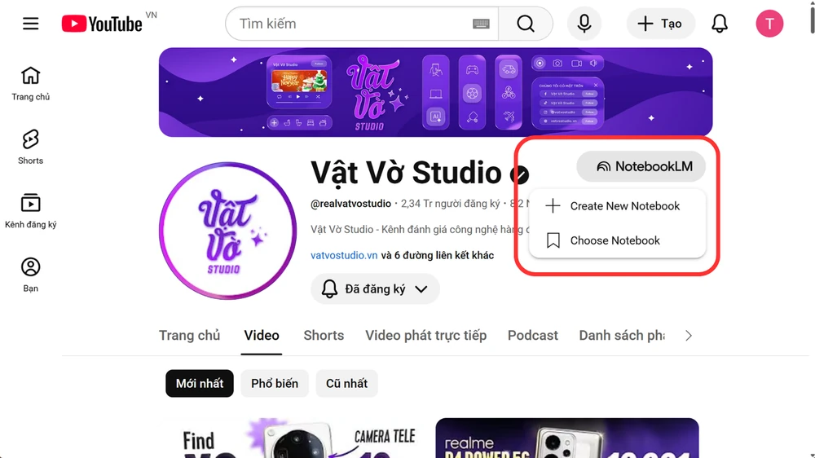
Task: Switch to the Podcast tab
Action: pos(533,336)
